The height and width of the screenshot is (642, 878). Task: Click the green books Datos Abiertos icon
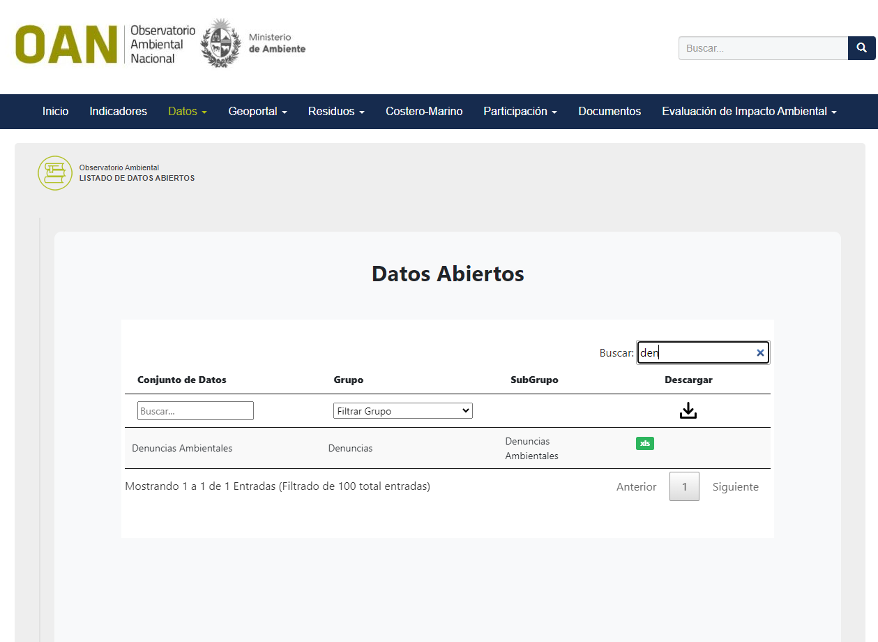coord(55,173)
